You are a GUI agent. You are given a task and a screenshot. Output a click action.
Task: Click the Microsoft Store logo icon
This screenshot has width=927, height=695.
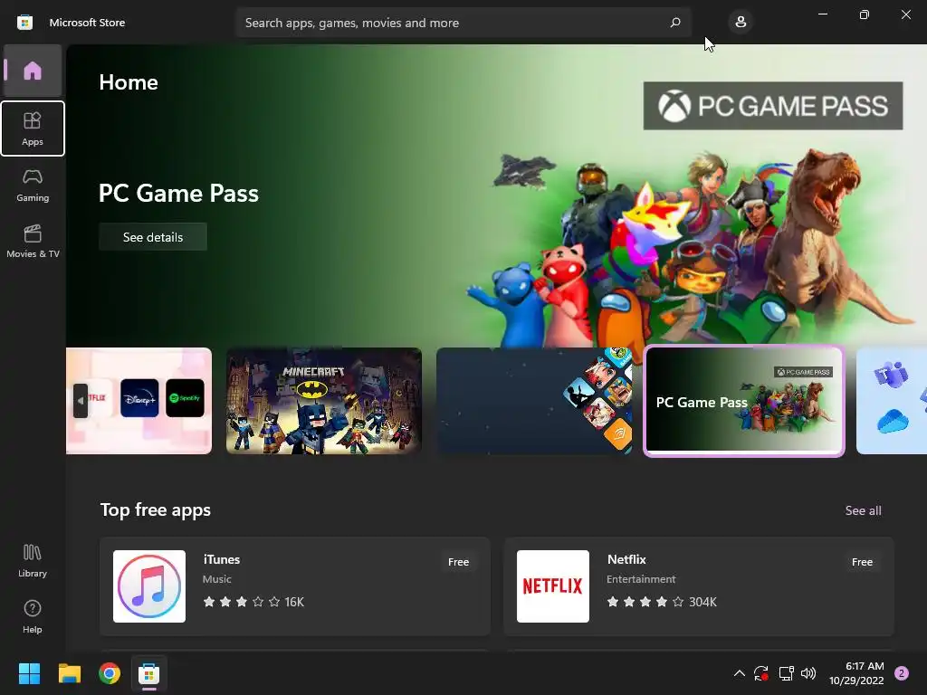24,23
